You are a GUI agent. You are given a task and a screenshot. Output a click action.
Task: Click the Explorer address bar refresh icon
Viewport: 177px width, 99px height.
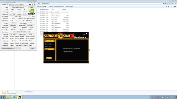(x=166, y=4)
